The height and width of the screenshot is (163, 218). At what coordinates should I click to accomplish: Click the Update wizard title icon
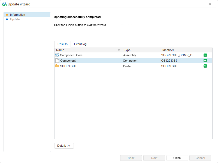(x=4, y=4)
